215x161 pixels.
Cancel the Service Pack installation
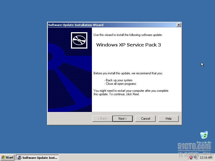[x=145, y=119]
